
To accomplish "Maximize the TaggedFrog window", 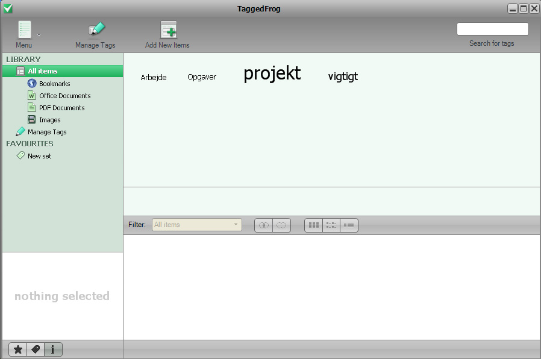I will [x=524, y=8].
